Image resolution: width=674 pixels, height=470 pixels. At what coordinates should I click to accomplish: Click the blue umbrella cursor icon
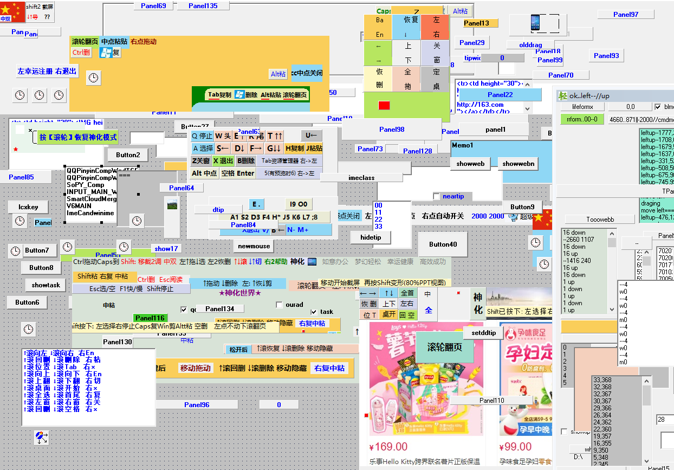coord(41,437)
